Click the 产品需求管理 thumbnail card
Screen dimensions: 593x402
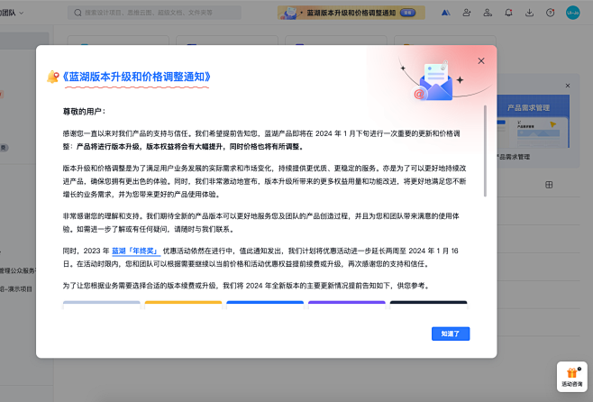533,122
